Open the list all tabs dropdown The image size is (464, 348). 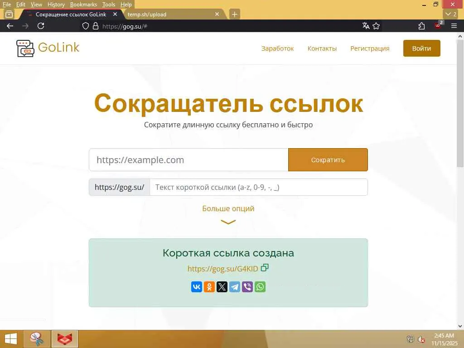click(x=451, y=14)
